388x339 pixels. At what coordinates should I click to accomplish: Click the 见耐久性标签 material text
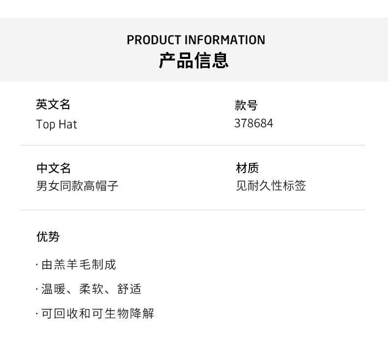pos(271,186)
